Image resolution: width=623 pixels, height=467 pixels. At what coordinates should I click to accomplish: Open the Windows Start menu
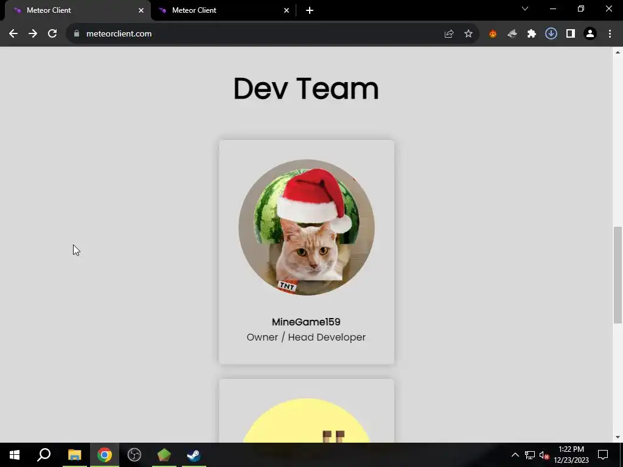pos(15,455)
